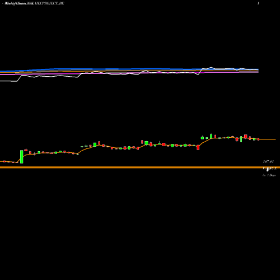Select the tall green candlestick at left
The width and height of the screenshot is (280, 280).
(x=22, y=157)
